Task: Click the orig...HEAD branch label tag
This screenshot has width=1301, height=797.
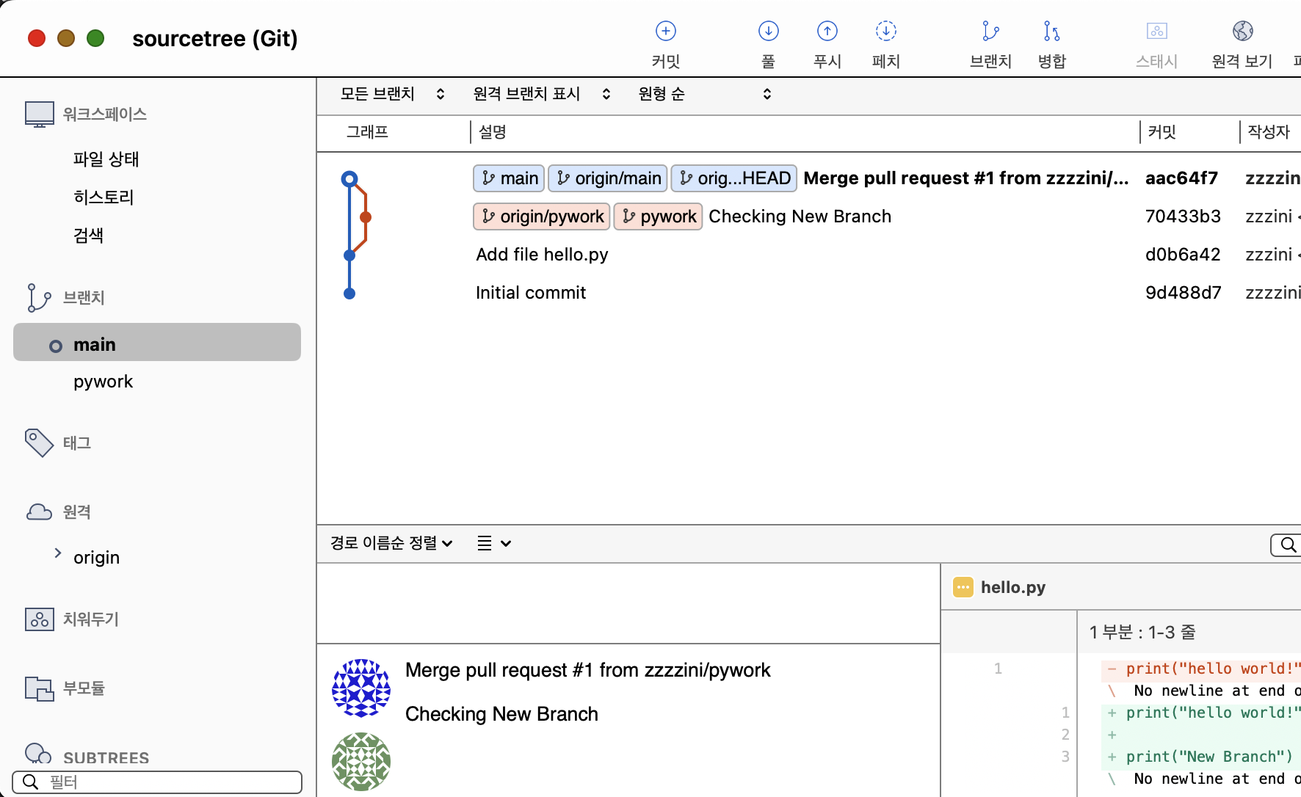Action: 734,178
